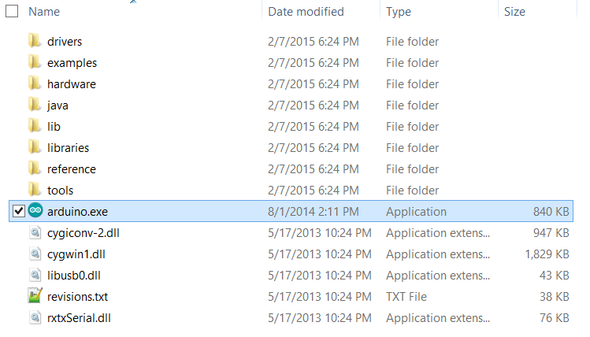Select the libraries folder name
590x337 pixels.
(x=68, y=147)
